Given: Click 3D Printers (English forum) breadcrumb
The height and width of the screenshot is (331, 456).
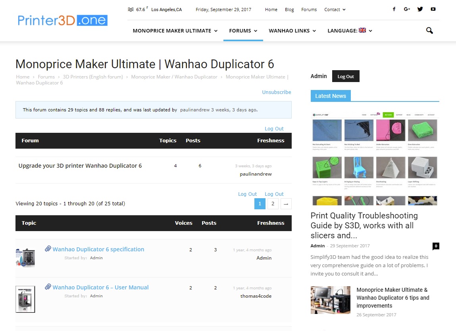Looking at the screenshot, I should 93,77.
